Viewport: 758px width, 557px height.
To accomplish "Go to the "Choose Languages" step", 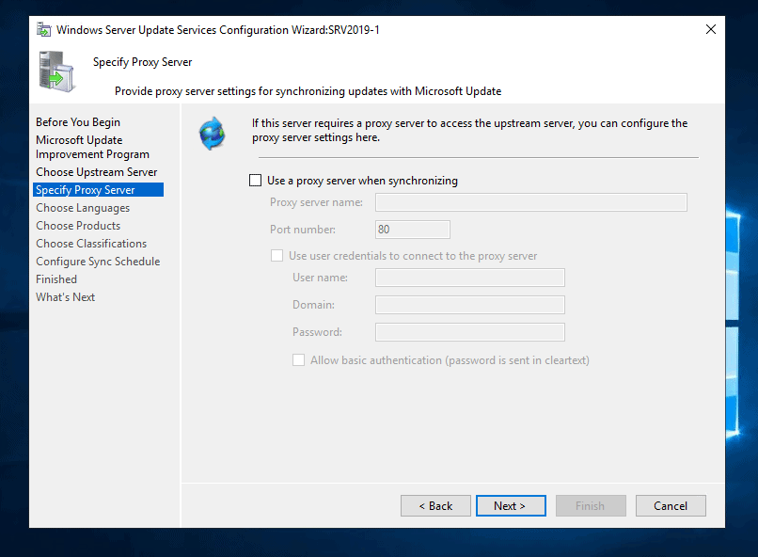I will (x=82, y=207).
